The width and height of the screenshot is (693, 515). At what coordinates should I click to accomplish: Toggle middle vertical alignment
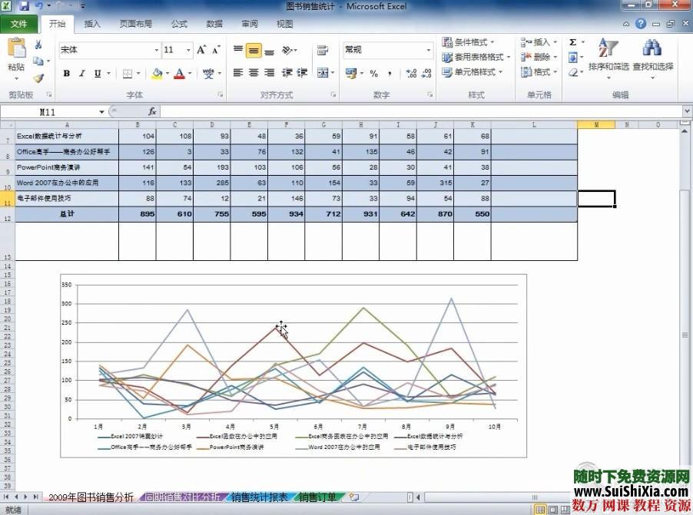click(254, 51)
